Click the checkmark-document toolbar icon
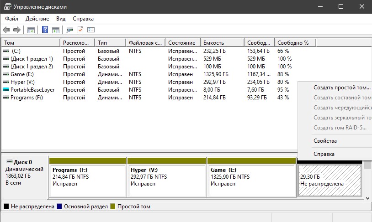Screen dimensions: 372x222 [x=80, y=30]
